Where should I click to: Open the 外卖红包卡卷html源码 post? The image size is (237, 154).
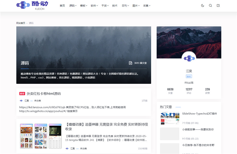point(44,94)
